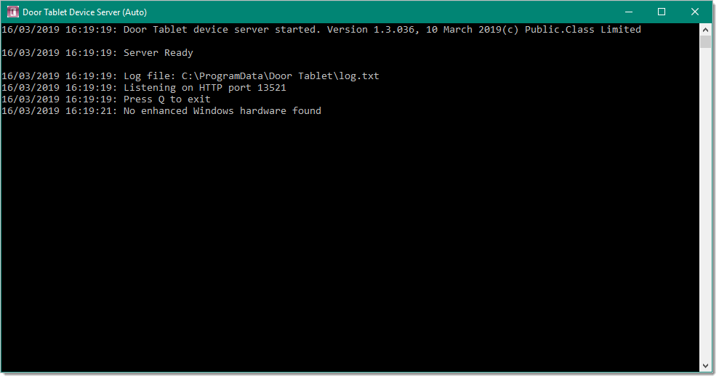Click the log file path C:\ProgramData\Door Tablet\log.txt
The width and height of the screenshot is (719, 379).
tap(280, 76)
